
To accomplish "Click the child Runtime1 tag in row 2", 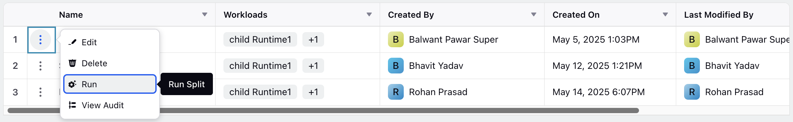I will click(x=260, y=66).
